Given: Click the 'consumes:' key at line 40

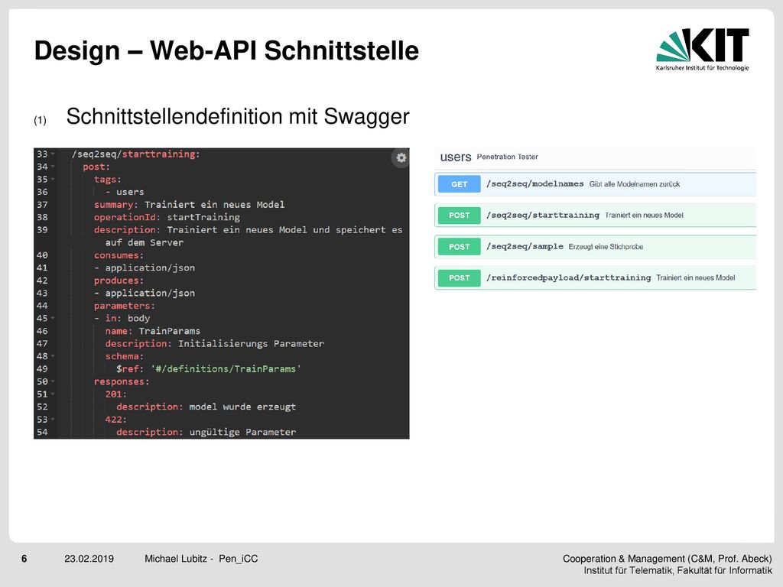Looking at the screenshot, I should pyautogui.click(x=119, y=255).
